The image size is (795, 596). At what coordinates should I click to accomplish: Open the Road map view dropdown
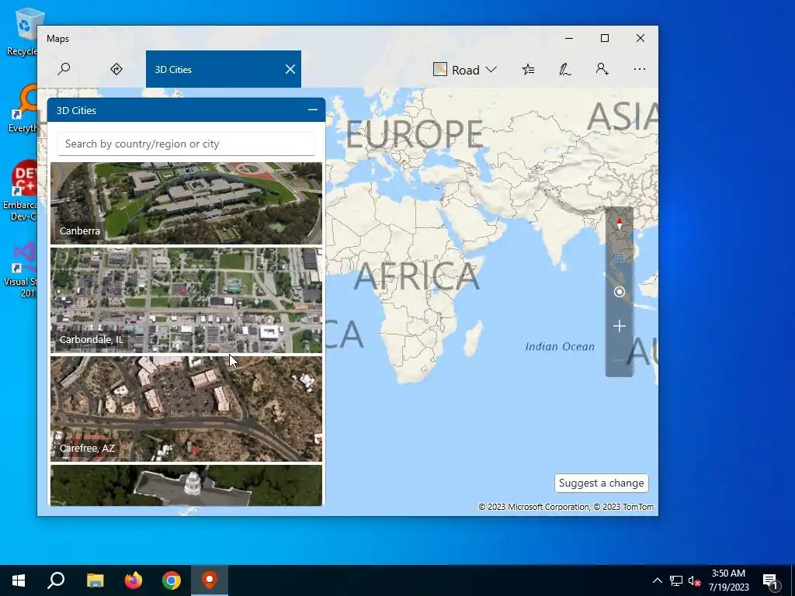pos(464,69)
